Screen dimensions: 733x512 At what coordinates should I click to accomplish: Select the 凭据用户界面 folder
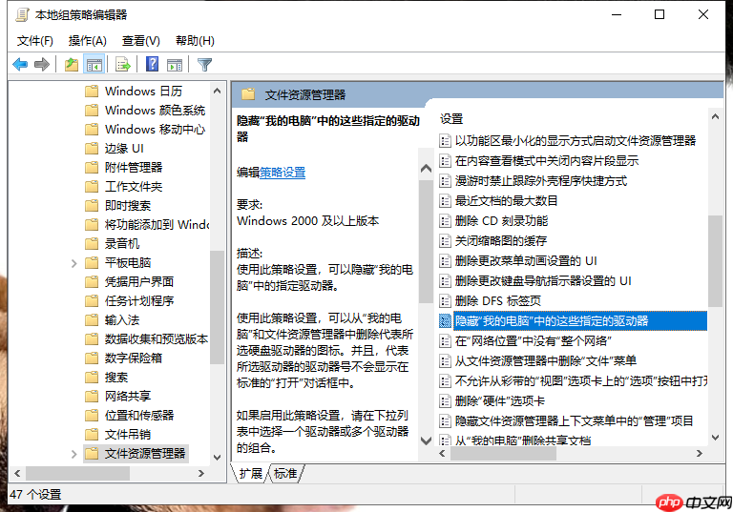pyautogui.click(x=130, y=281)
